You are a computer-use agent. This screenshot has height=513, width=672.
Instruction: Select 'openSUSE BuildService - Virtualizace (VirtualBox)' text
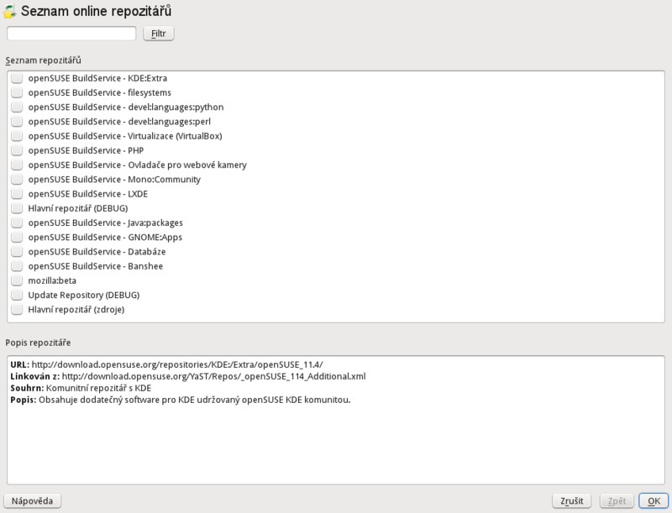125,136
